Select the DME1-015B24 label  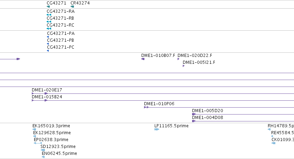[x=47, y=97]
